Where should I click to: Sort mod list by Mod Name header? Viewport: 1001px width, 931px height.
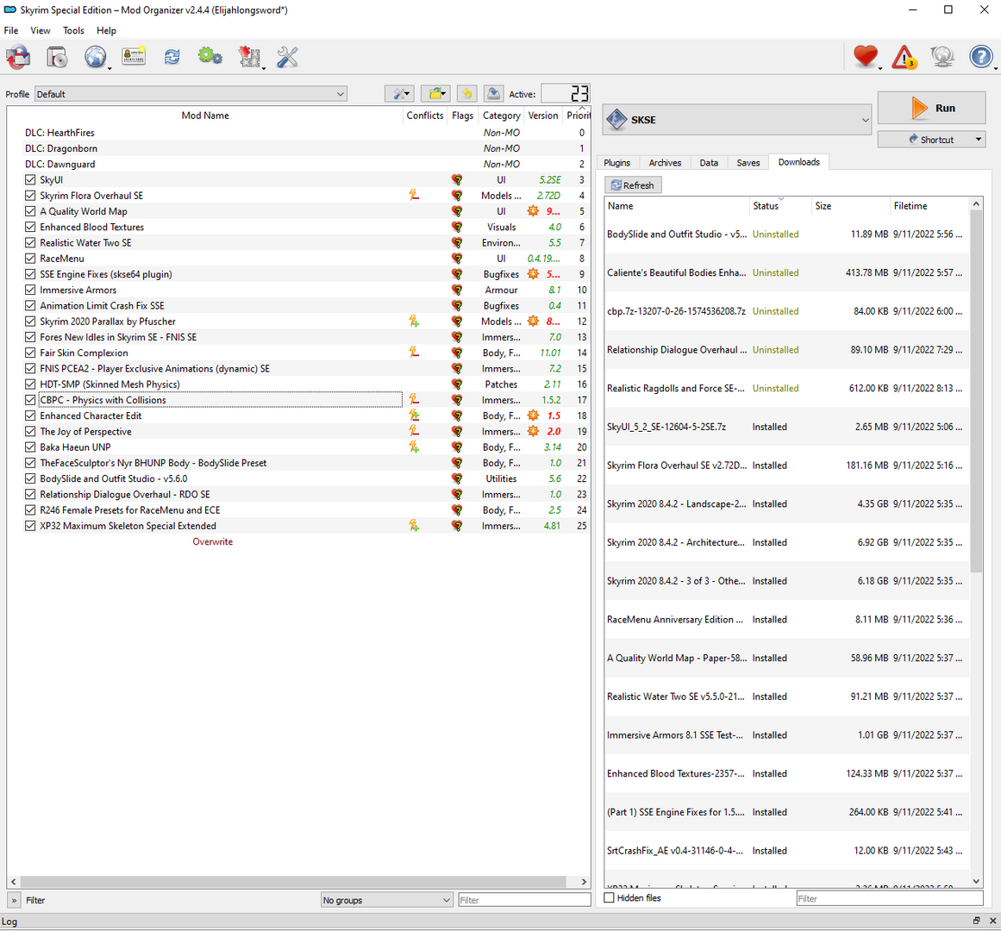205,116
